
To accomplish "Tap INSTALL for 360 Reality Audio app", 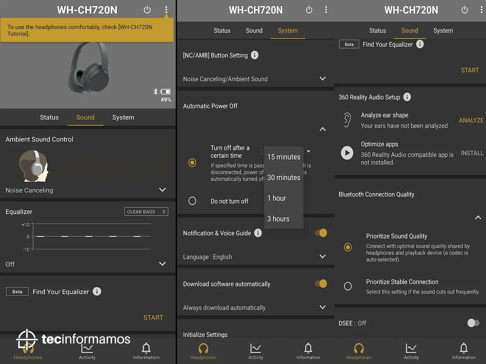I will (472, 153).
